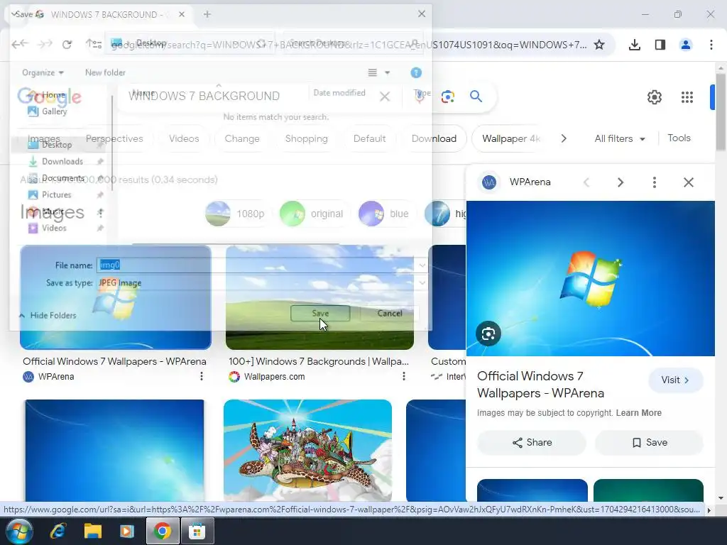Expand the All filters dropdown
Viewport: 727px width, 545px height.
coord(619,138)
